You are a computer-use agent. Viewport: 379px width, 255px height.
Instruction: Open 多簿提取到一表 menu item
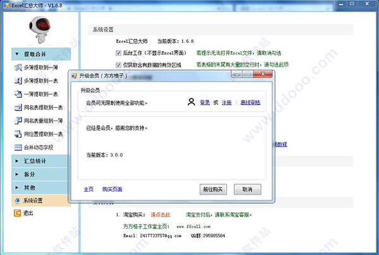[x=41, y=81]
